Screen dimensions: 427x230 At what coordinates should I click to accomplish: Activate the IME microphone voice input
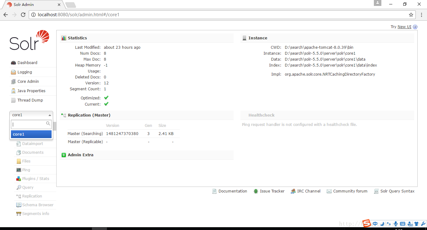click(x=396, y=224)
